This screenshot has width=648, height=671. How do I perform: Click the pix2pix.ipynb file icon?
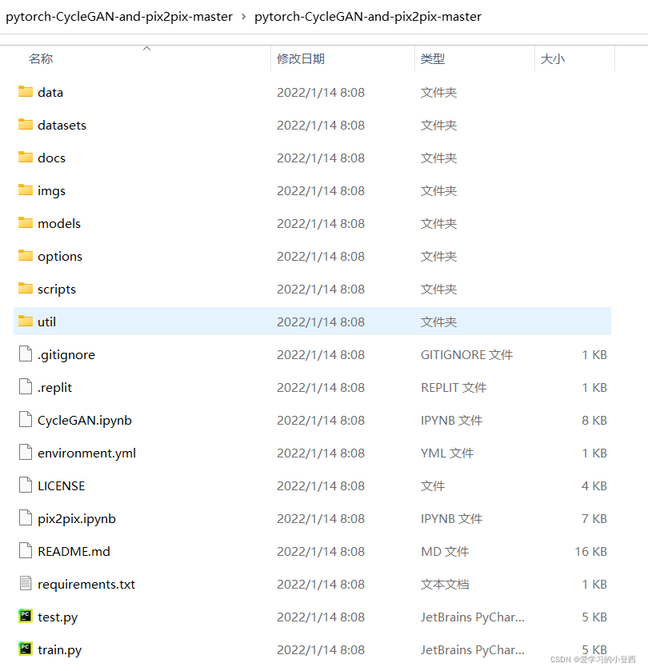(x=26, y=517)
